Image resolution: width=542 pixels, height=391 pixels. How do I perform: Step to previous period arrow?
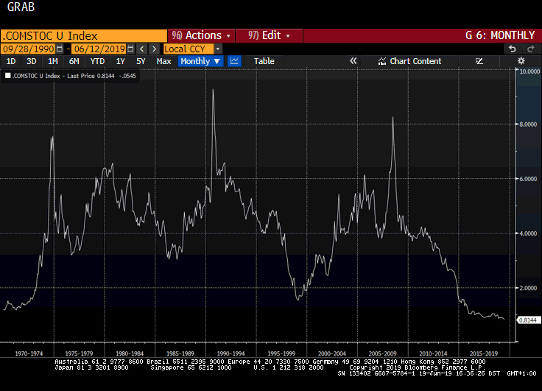pyautogui.click(x=142, y=49)
